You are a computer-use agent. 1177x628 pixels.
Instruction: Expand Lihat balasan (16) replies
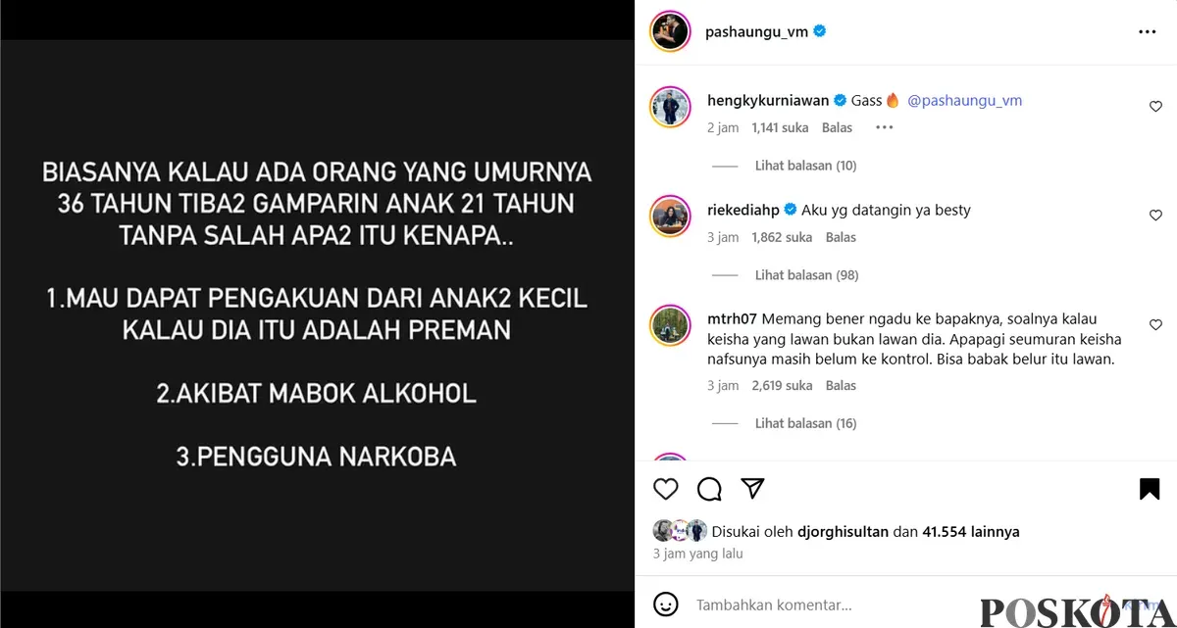[805, 423]
